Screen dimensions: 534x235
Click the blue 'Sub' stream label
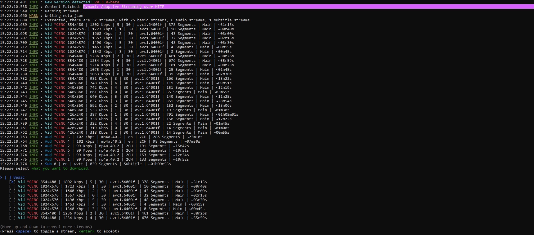(x=48, y=164)
